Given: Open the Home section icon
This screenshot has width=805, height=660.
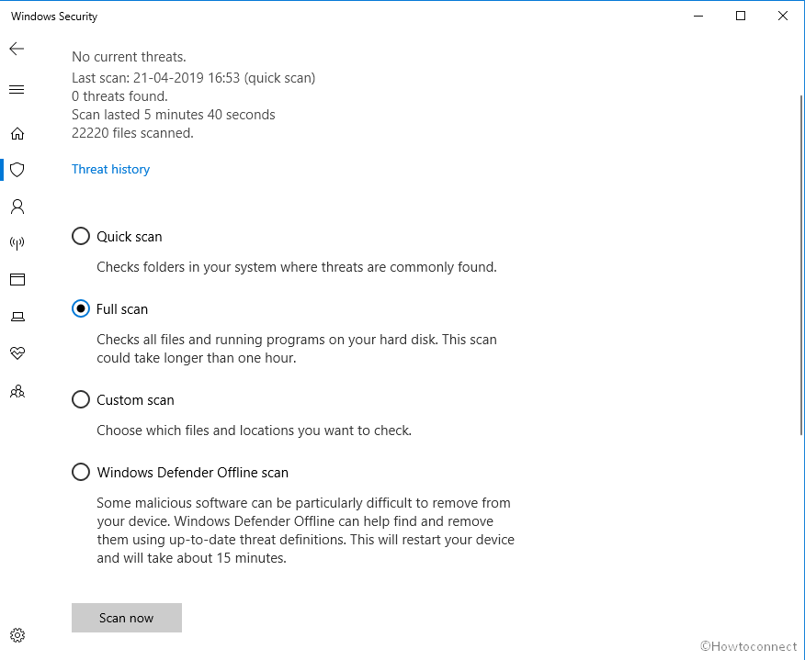Looking at the screenshot, I should tap(17, 133).
